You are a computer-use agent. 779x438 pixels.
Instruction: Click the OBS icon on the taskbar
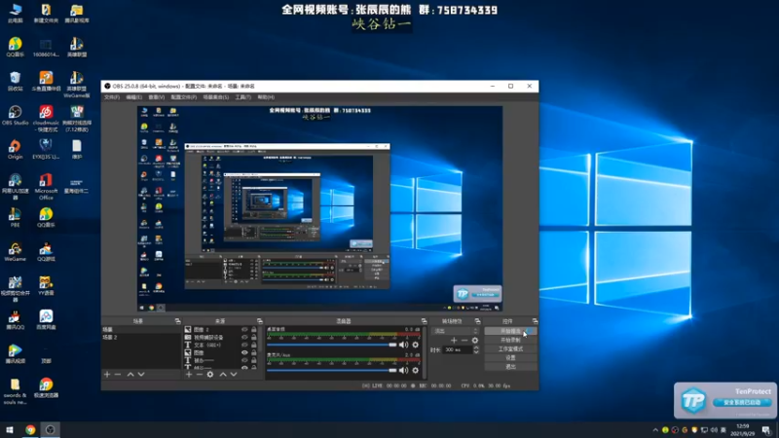[x=50, y=430]
